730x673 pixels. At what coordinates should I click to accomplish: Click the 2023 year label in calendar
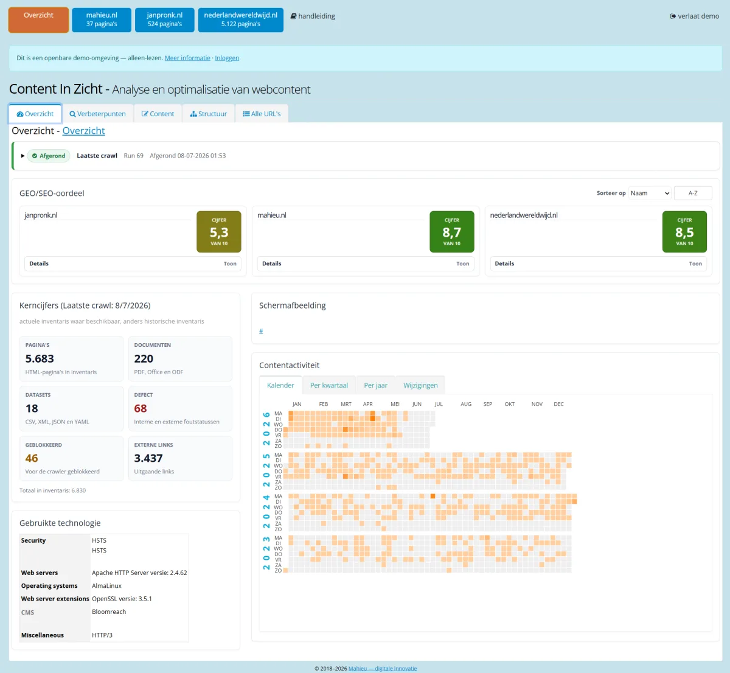point(266,553)
